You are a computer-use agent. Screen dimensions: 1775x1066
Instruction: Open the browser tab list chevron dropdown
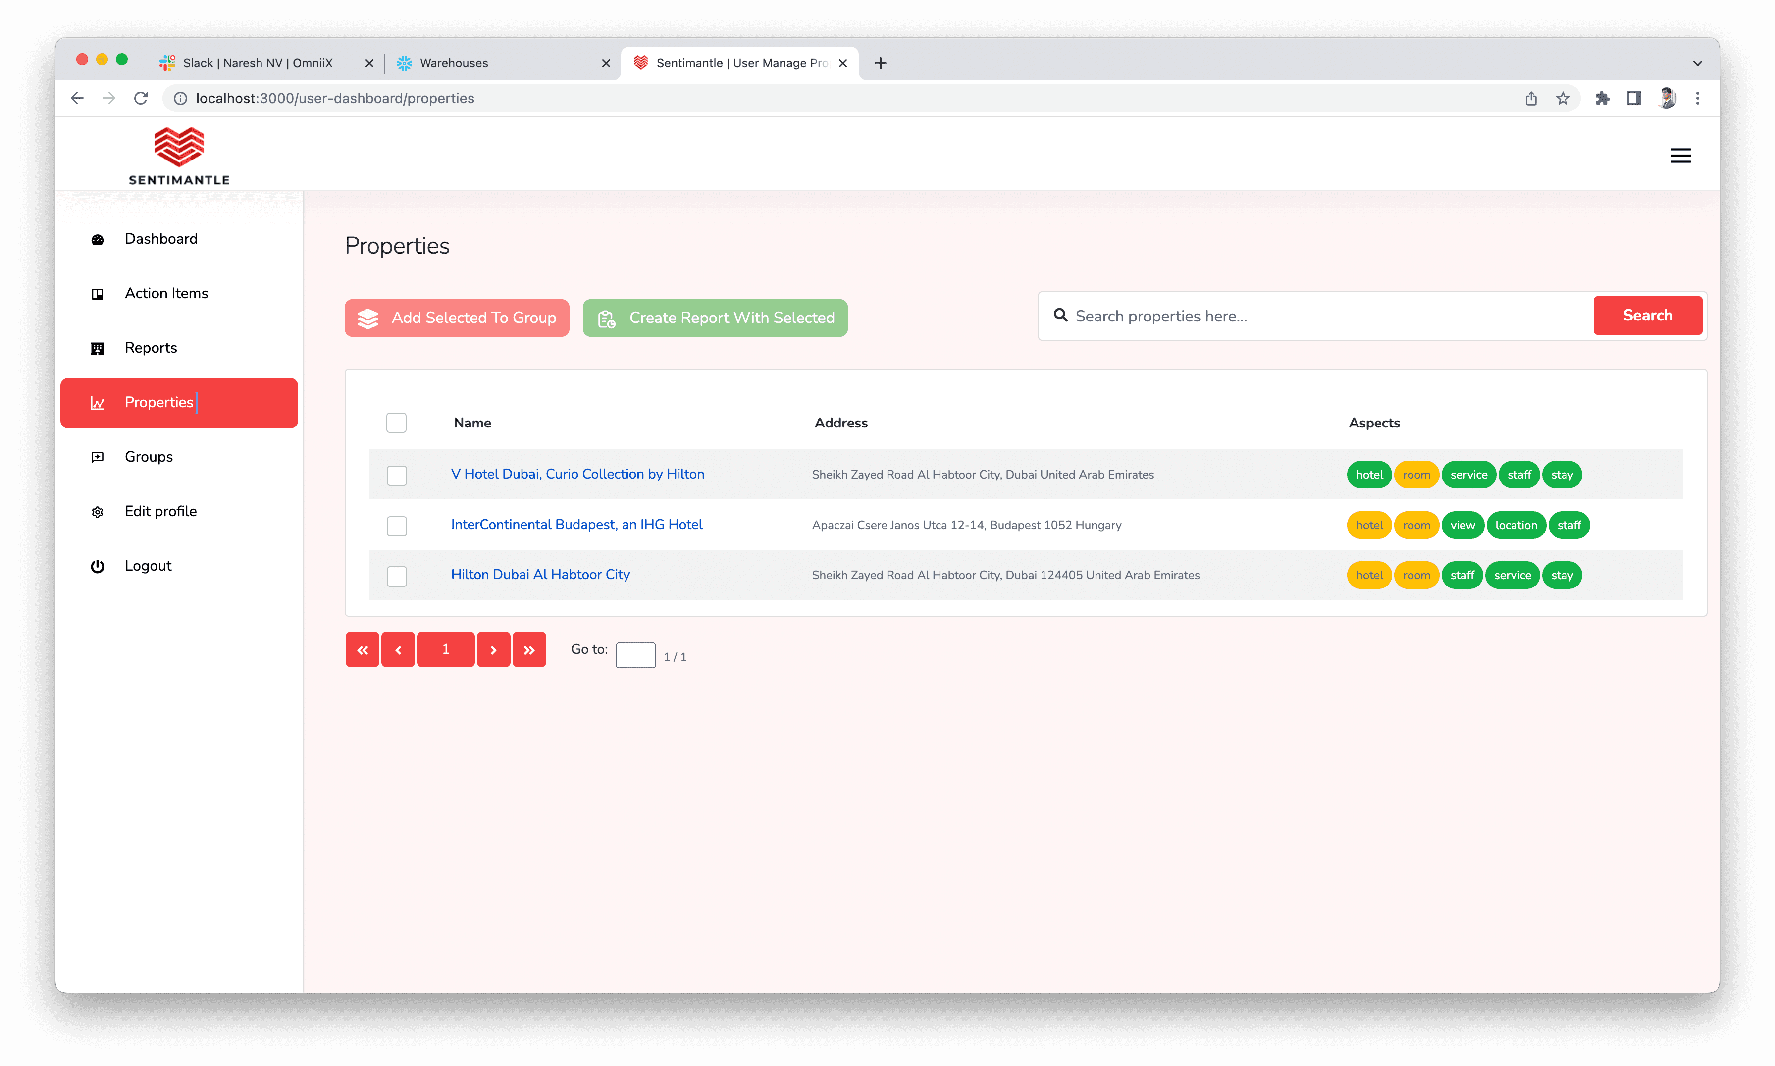coord(1697,63)
